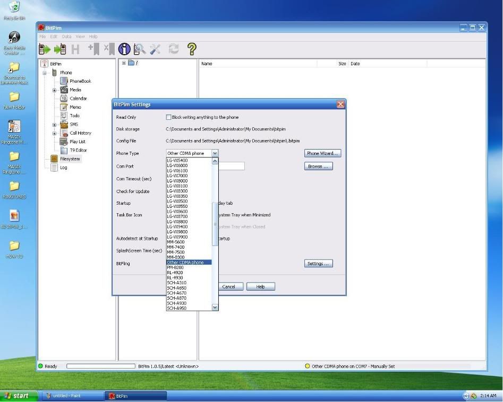The image size is (503, 402).
Task: Click Cancel in BitPim Settings dialog
Action: [229, 287]
